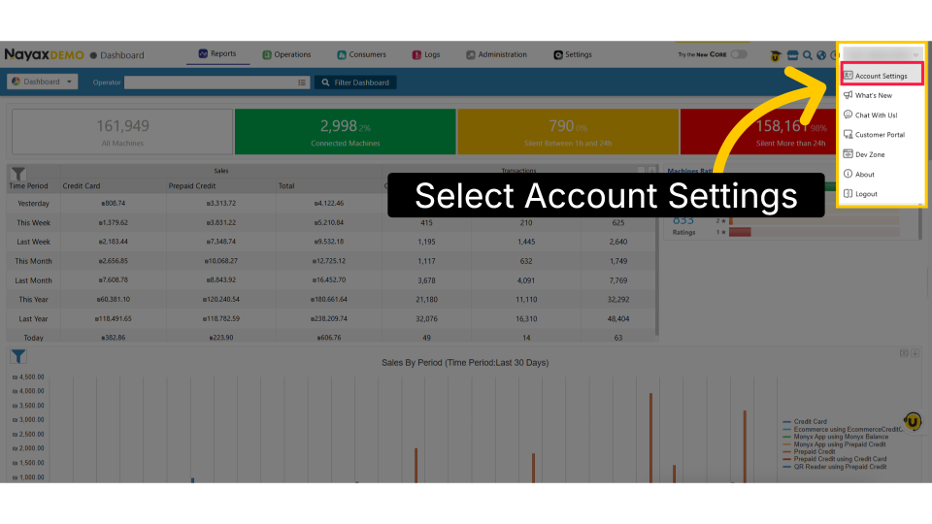This screenshot has width=932, height=524.
Task: Click the 180,661.64 total cell
Action: point(329,300)
